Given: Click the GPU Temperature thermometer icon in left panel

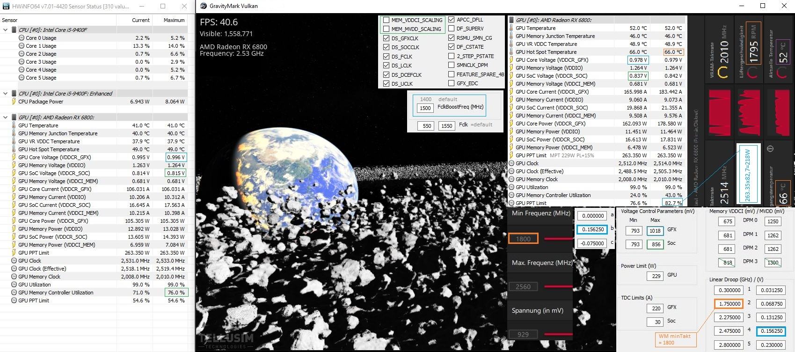Looking at the screenshot, I should 14,125.
